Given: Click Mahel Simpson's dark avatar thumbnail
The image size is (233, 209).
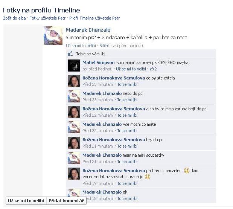Looking at the screenshot, I should [x=74, y=66].
